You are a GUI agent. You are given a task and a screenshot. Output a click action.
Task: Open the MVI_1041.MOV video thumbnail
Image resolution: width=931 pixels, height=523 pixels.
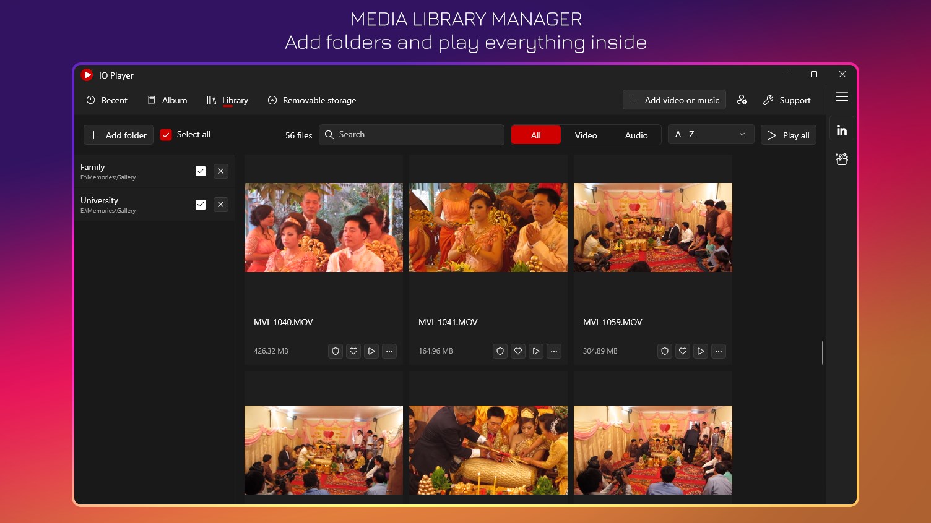[x=488, y=227]
